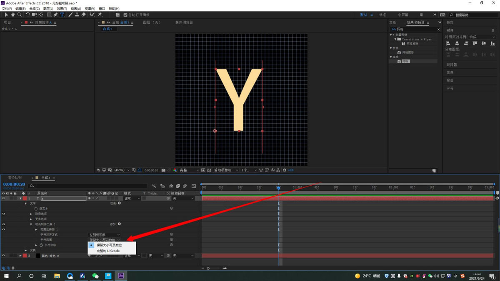Image resolution: width=500 pixels, height=281 pixels.
Task: Select the Hand tool in toolbar
Action: click(x=13, y=15)
